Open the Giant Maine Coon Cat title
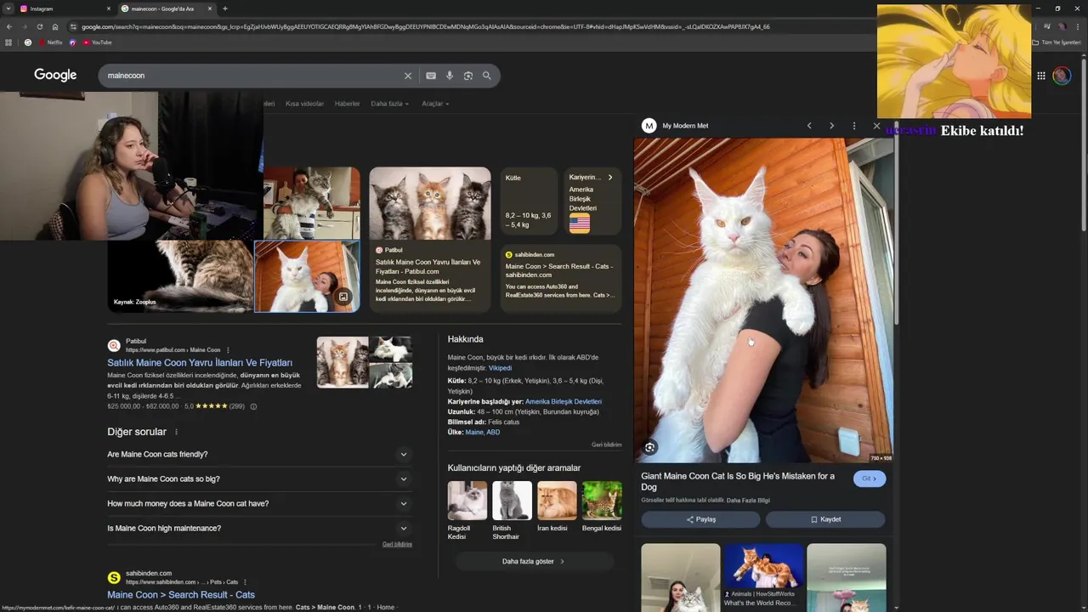The height and width of the screenshot is (612, 1088). click(738, 482)
